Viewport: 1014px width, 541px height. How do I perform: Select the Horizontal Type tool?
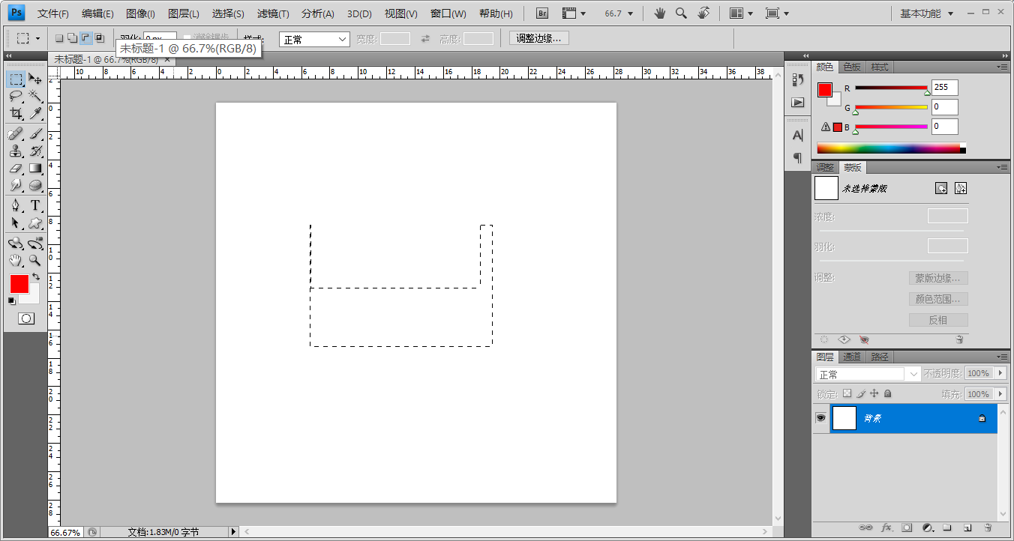tap(34, 205)
